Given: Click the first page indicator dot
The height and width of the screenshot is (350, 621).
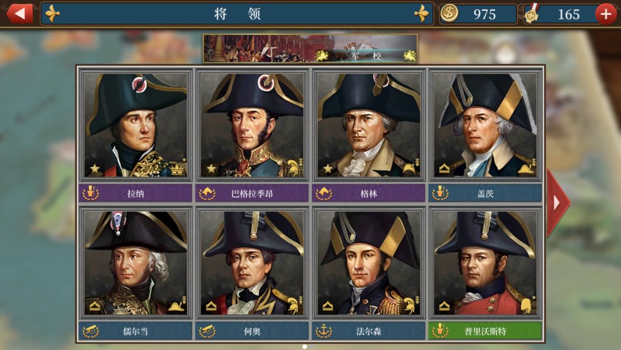Looking at the screenshot, I should [305, 347].
